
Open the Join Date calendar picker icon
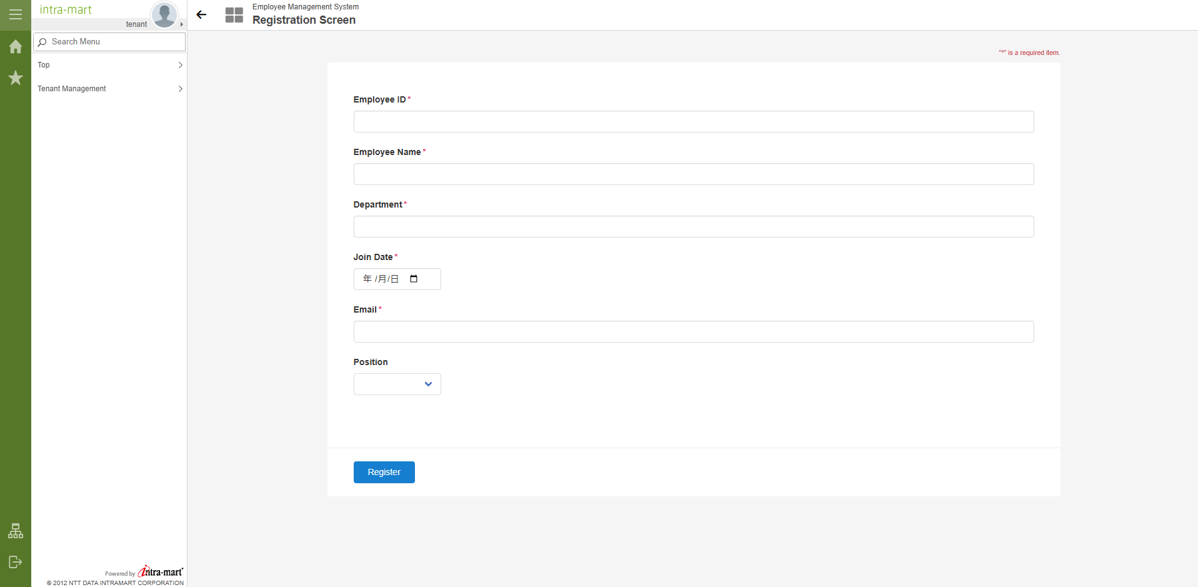tap(414, 279)
